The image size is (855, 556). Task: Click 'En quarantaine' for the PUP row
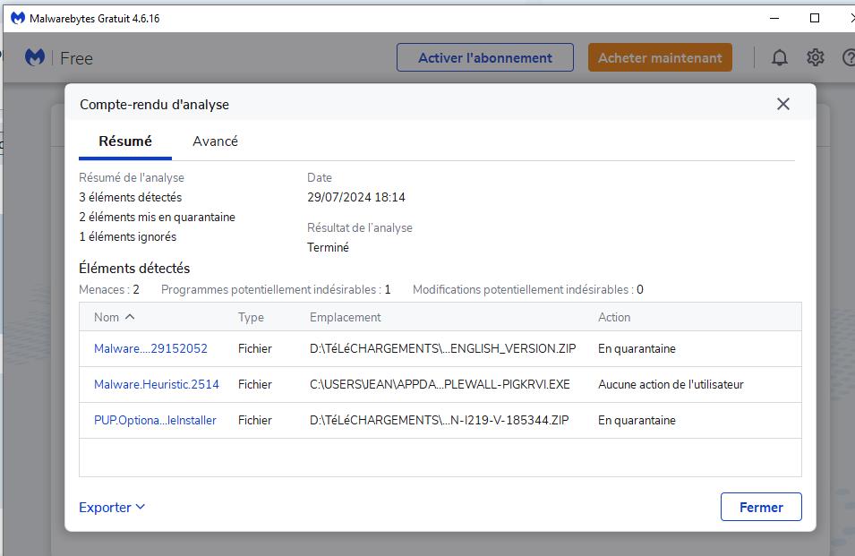pos(637,421)
